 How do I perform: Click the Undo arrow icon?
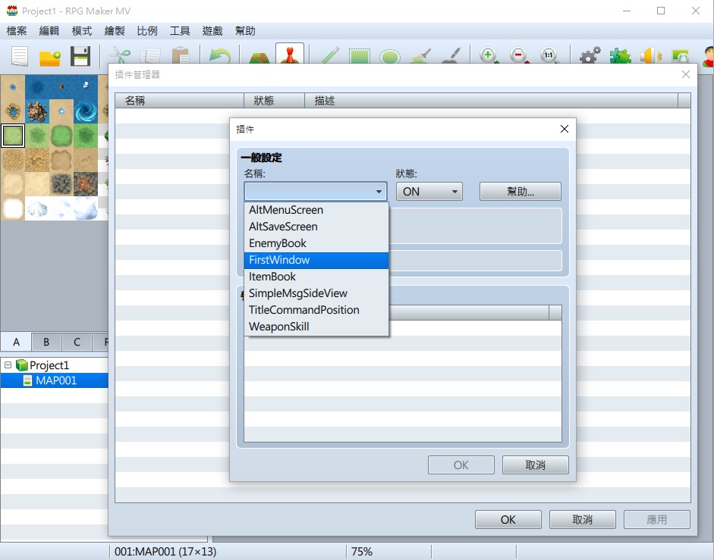pos(219,56)
